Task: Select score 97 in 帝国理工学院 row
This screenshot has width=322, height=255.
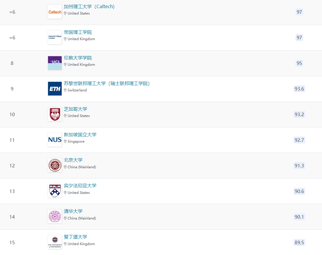Action: point(299,38)
